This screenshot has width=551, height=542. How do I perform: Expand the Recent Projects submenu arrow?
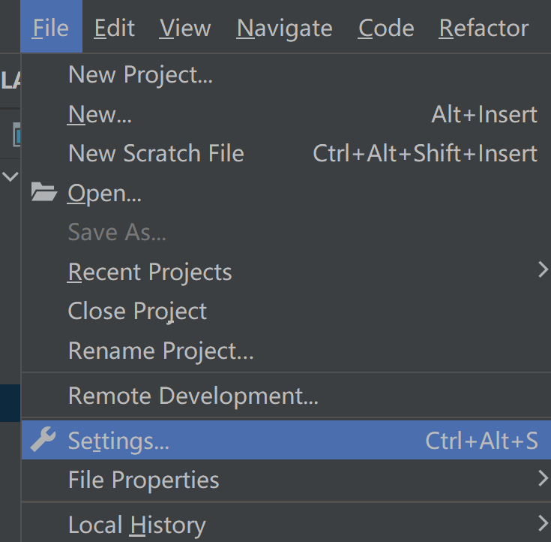click(x=544, y=270)
